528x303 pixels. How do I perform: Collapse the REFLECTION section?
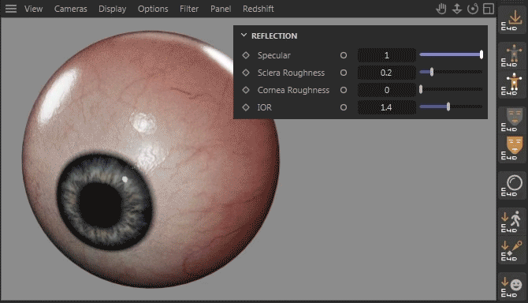244,36
